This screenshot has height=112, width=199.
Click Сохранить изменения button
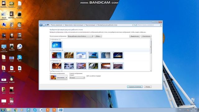135,87
